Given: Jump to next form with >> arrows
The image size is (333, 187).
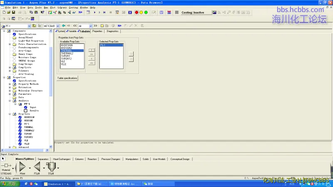Looking at the screenshot, I should tap(96, 26).
